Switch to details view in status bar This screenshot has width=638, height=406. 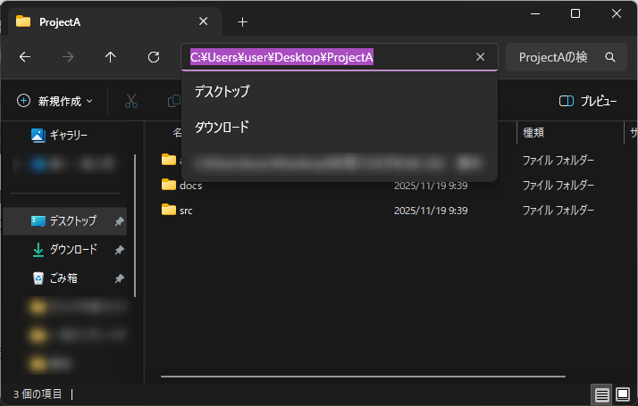pos(602,394)
